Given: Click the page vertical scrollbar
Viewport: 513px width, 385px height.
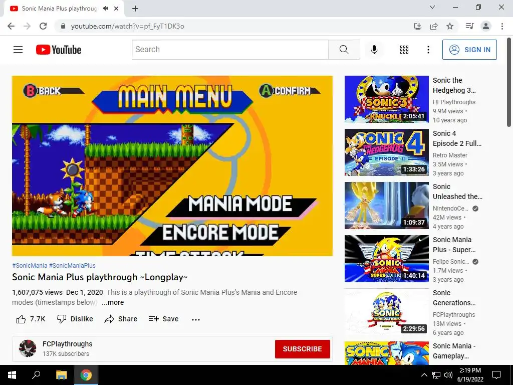Looking at the screenshot, I should coord(509,82).
